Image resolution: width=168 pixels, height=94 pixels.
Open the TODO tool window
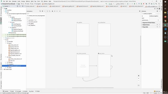pos(38,91)
